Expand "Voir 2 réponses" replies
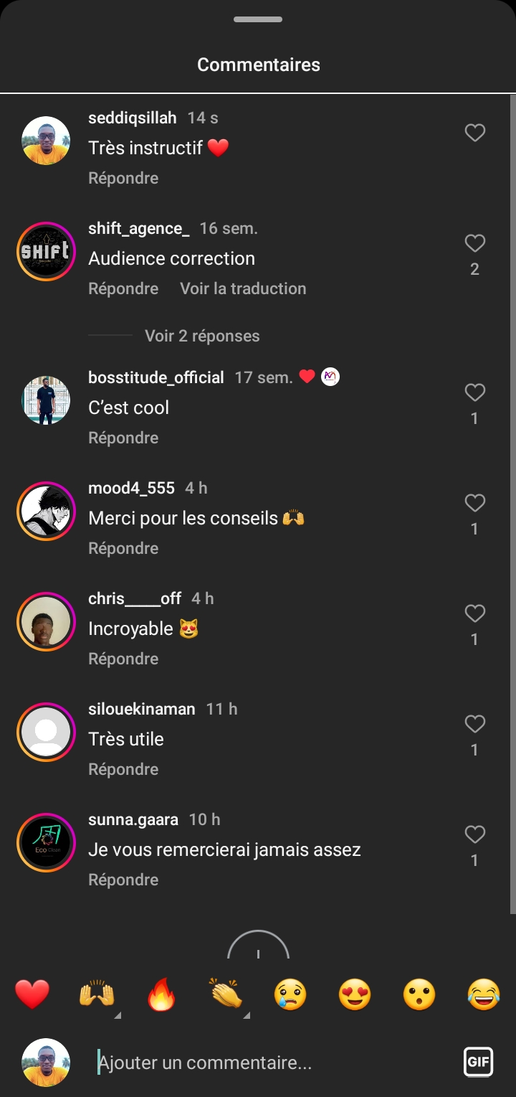The width and height of the screenshot is (516, 1097). [x=202, y=336]
